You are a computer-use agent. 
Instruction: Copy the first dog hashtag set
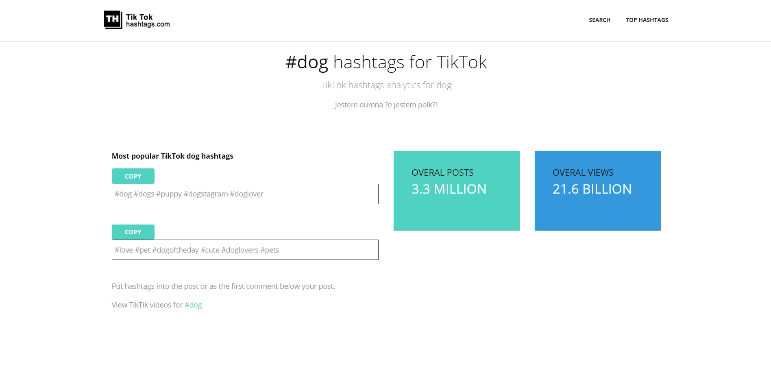click(x=133, y=176)
